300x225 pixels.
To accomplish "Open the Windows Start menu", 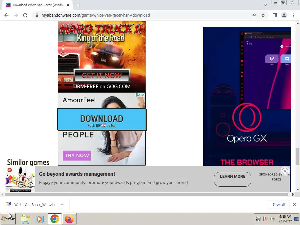I will (8, 219).
